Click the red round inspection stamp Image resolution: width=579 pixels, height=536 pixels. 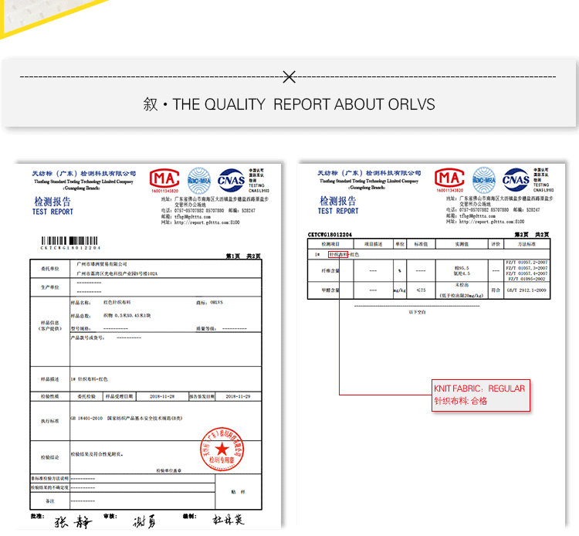click(x=222, y=449)
